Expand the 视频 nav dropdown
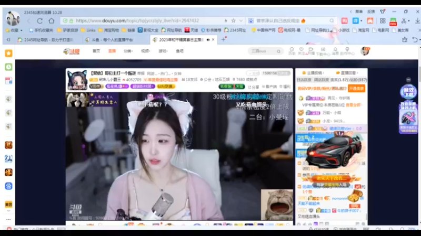421x236 pixels. tap(146, 51)
